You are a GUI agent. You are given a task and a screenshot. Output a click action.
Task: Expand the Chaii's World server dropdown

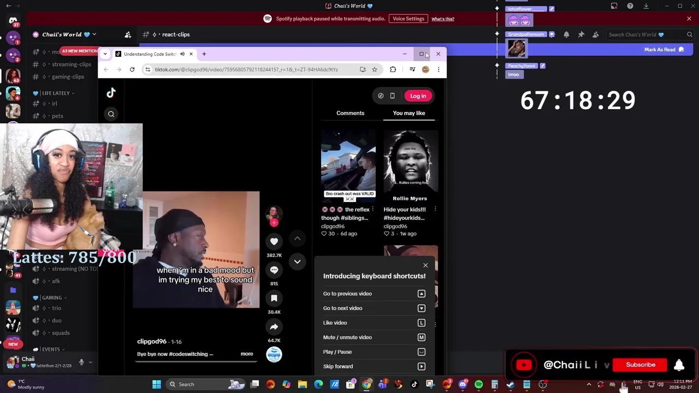[x=94, y=34]
